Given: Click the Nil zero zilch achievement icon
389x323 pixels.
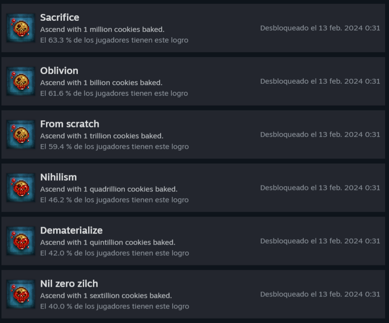Looking at the screenshot, I should [21, 294].
